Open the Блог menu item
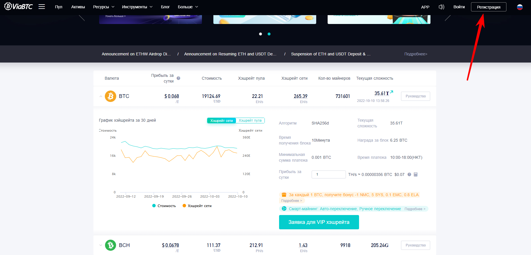 tap(165, 7)
